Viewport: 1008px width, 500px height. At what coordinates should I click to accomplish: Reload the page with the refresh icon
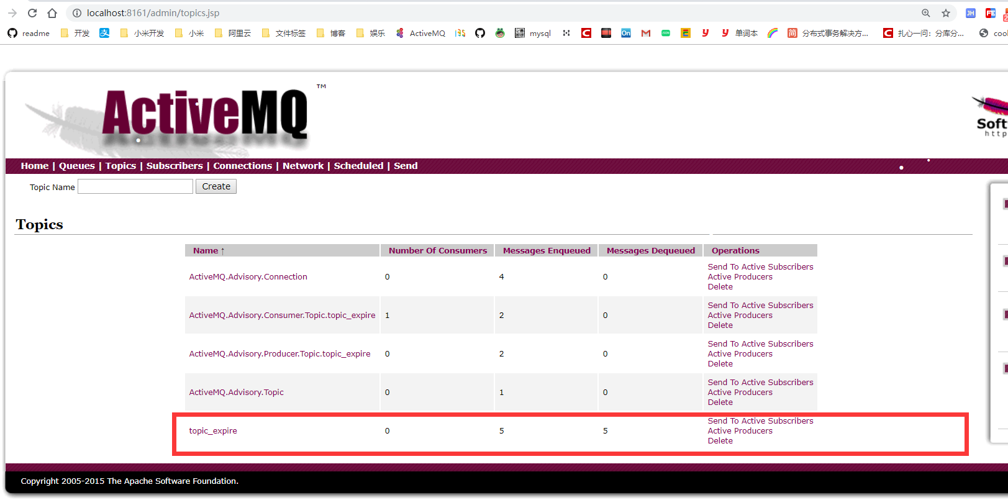(x=32, y=13)
